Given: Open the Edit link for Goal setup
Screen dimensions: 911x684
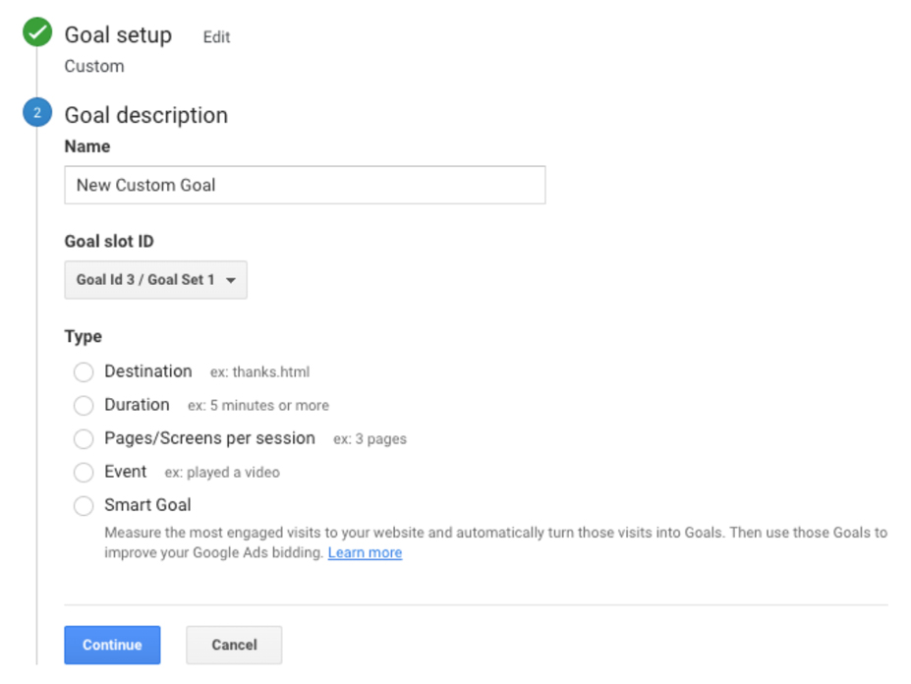Looking at the screenshot, I should coord(217,37).
